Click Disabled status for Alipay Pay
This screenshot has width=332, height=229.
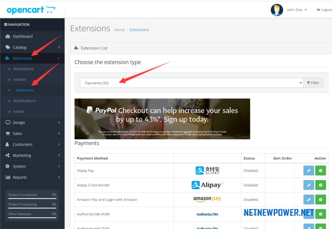(x=251, y=171)
